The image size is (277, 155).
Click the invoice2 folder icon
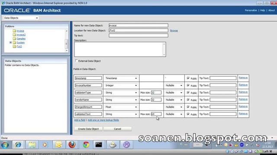[x=14, y=34]
